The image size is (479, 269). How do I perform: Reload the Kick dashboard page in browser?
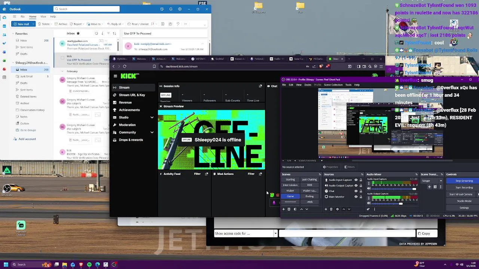click(x=125, y=67)
